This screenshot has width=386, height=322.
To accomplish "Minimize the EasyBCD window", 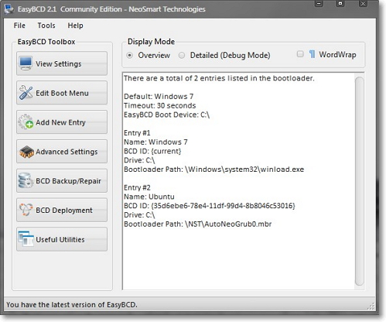I will (x=319, y=4).
